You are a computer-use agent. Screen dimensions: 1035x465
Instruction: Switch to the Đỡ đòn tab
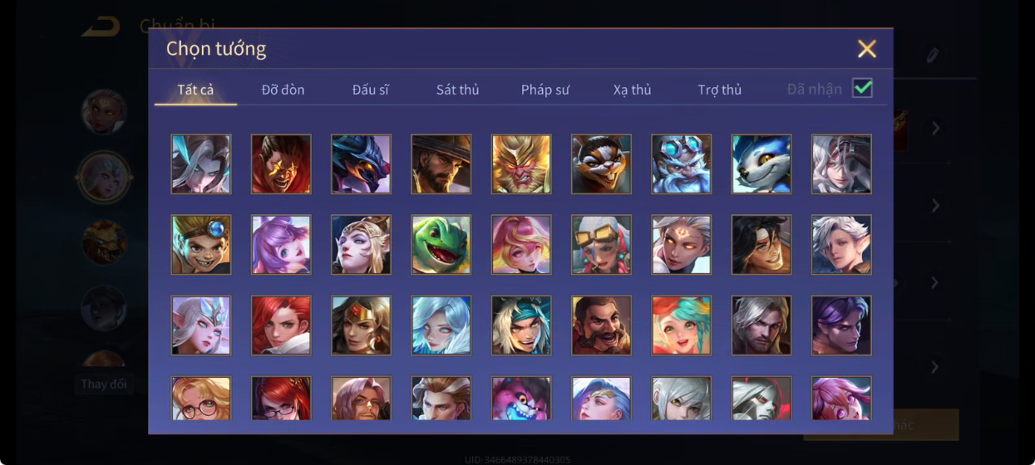283,90
